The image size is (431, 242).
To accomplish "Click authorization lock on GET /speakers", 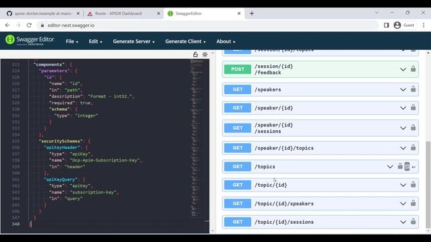I will [413, 89].
